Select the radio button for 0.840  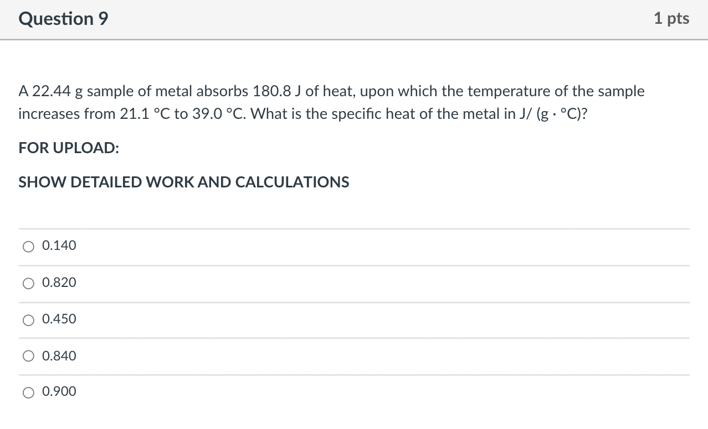pyautogui.click(x=28, y=356)
